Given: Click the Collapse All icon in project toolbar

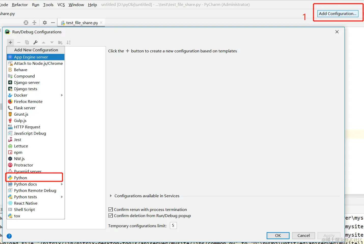Looking at the screenshot, I should [34, 23].
